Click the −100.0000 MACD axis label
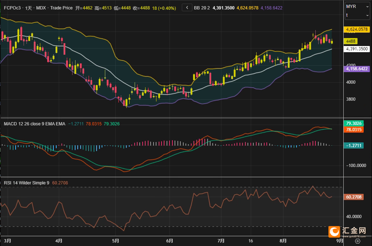Screen dimensions: 372x246 (x=356, y=166)
